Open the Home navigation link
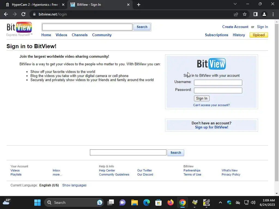The width and height of the screenshot is (279, 209). click(x=46, y=35)
